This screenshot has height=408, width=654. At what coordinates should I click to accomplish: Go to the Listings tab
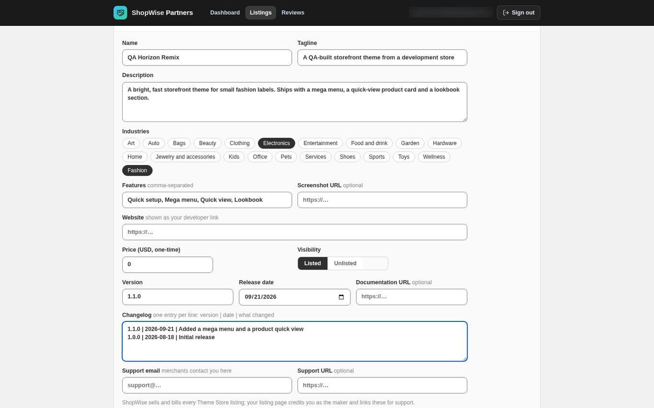[261, 12]
